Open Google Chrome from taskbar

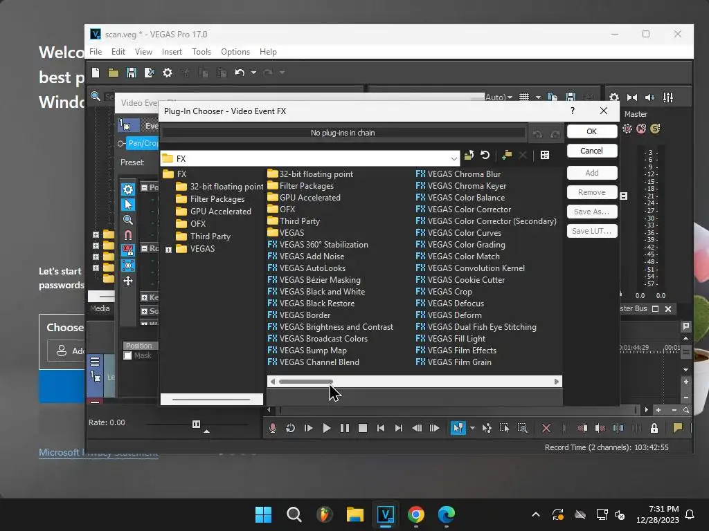pyautogui.click(x=415, y=514)
